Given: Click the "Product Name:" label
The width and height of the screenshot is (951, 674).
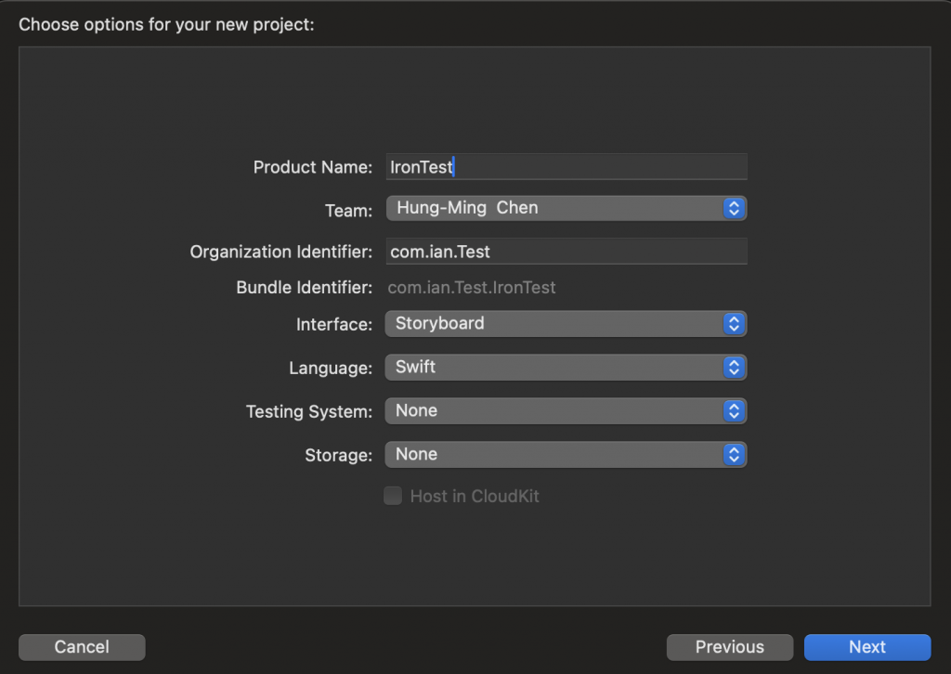Looking at the screenshot, I should pos(312,167).
